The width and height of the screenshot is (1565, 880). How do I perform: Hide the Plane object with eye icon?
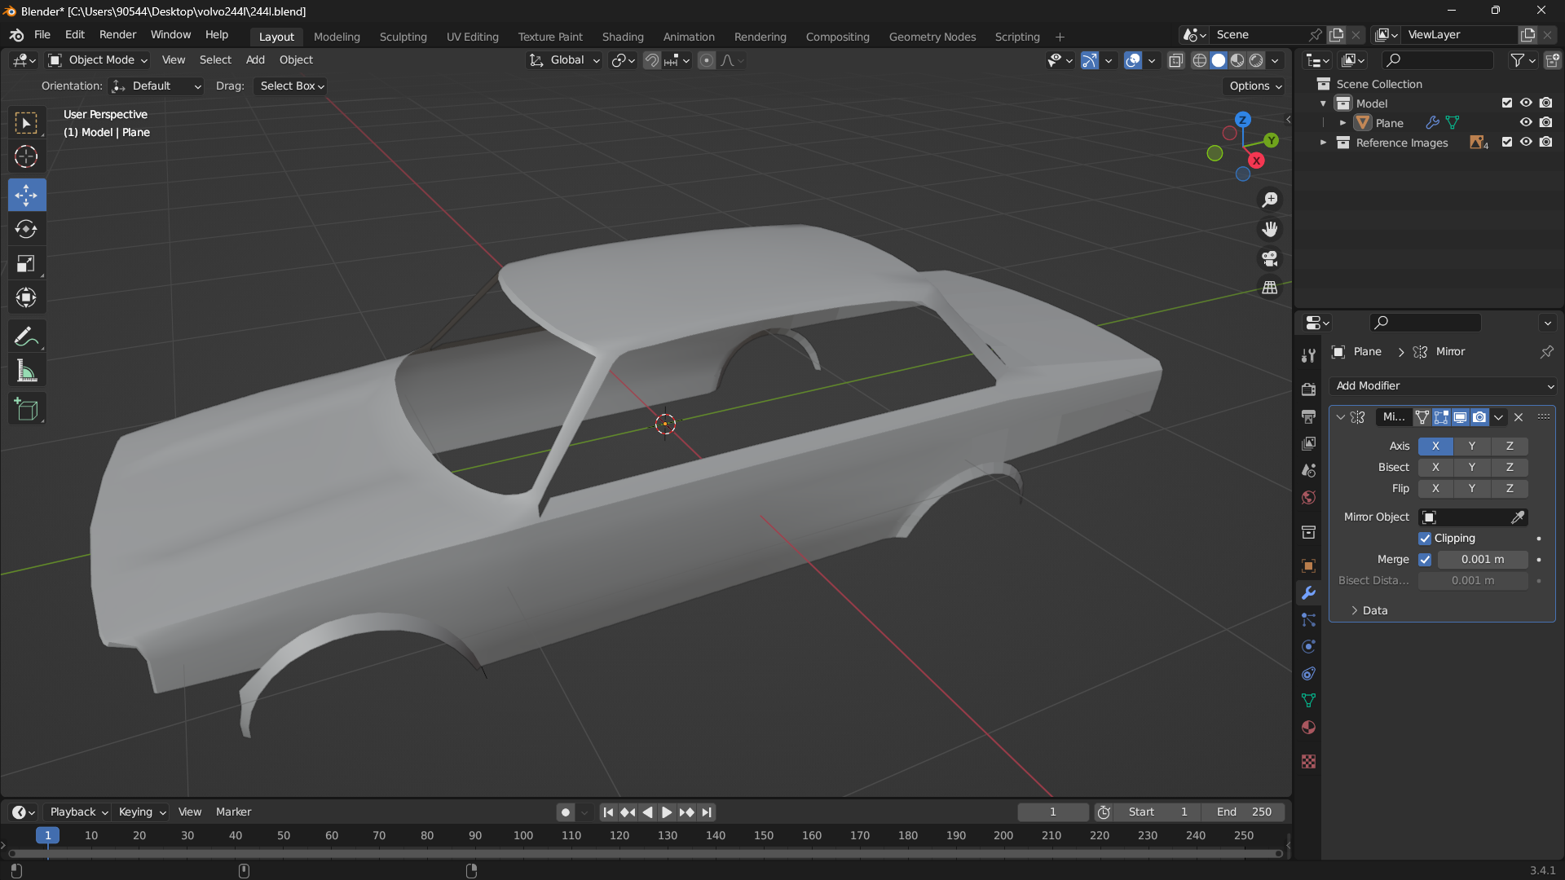click(1525, 123)
